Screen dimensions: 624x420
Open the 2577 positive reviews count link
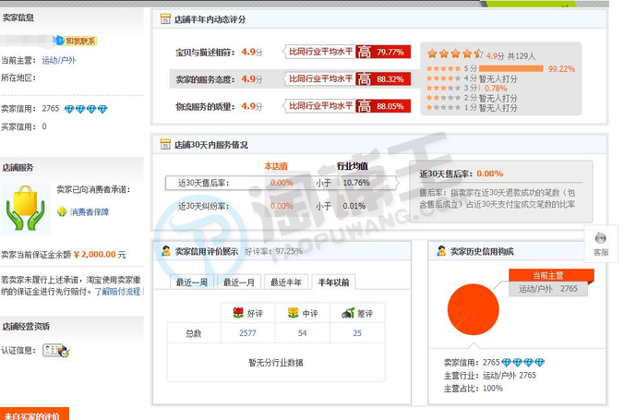coord(246,333)
